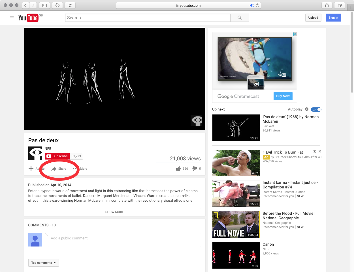Open a new tab with the plus button
Viewport: 354px width, 272px height.
tap(351, 7)
